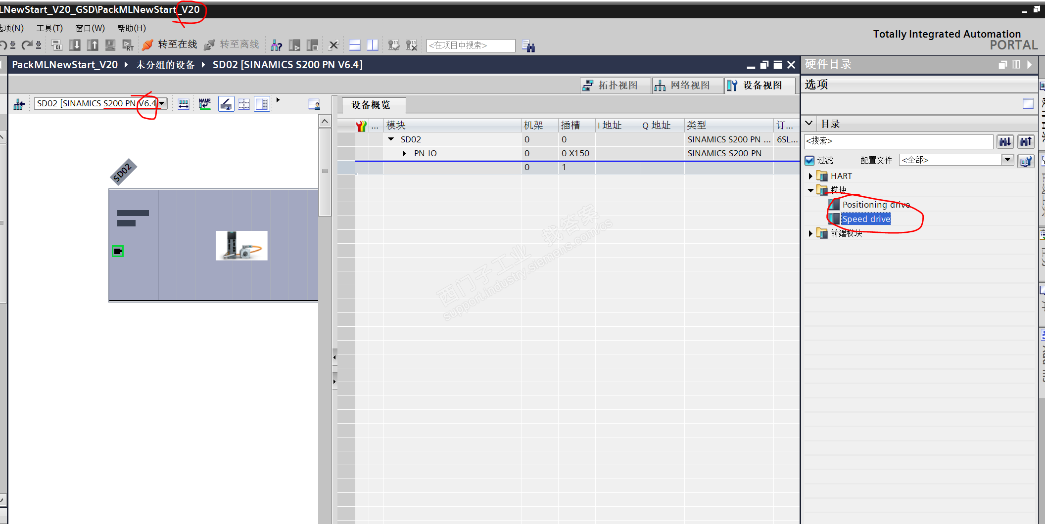
Task: Click the binoculars search-in-project icon
Action: pos(528,46)
